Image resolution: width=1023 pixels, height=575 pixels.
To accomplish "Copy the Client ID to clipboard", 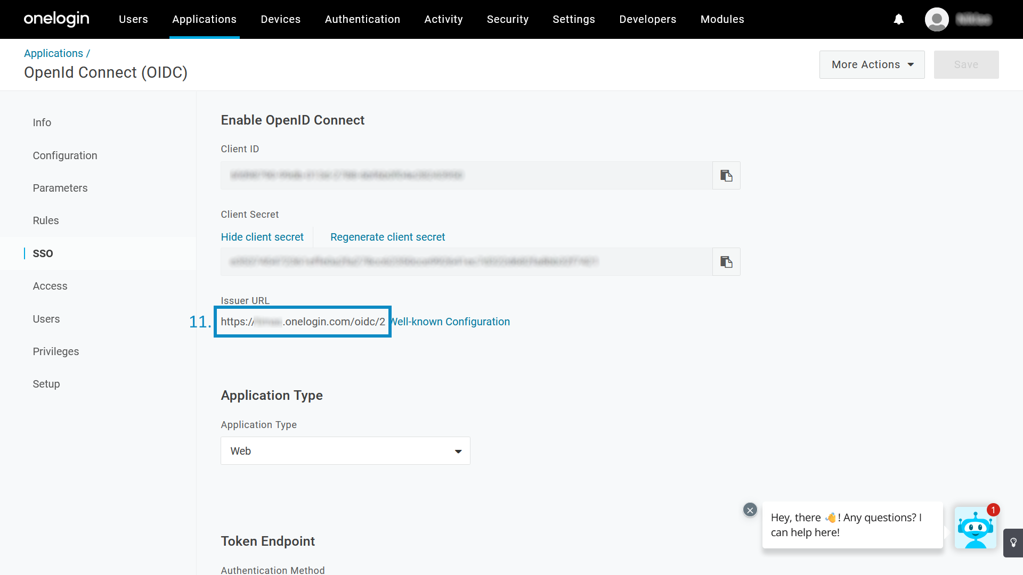I will pos(726,176).
